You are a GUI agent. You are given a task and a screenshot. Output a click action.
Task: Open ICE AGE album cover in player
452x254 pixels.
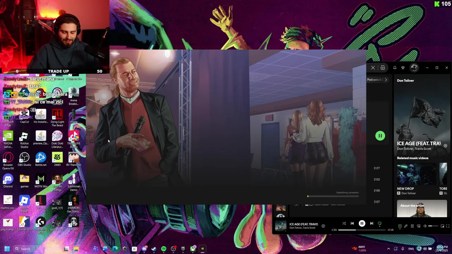(x=281, y=226)
